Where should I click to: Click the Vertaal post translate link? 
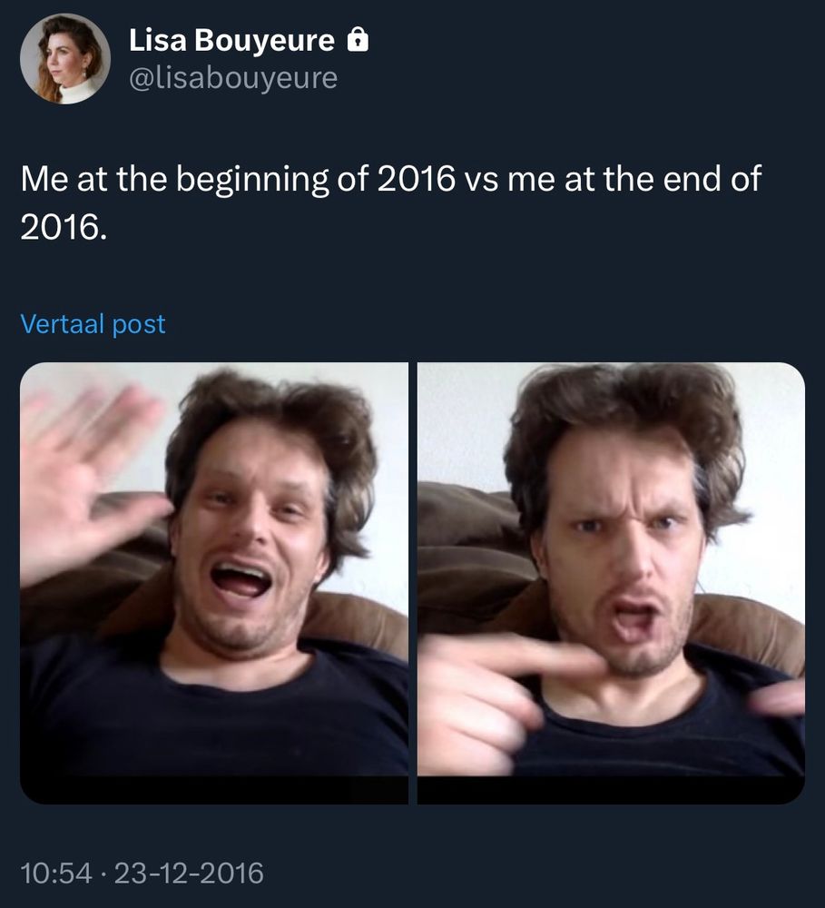(93, 324)
